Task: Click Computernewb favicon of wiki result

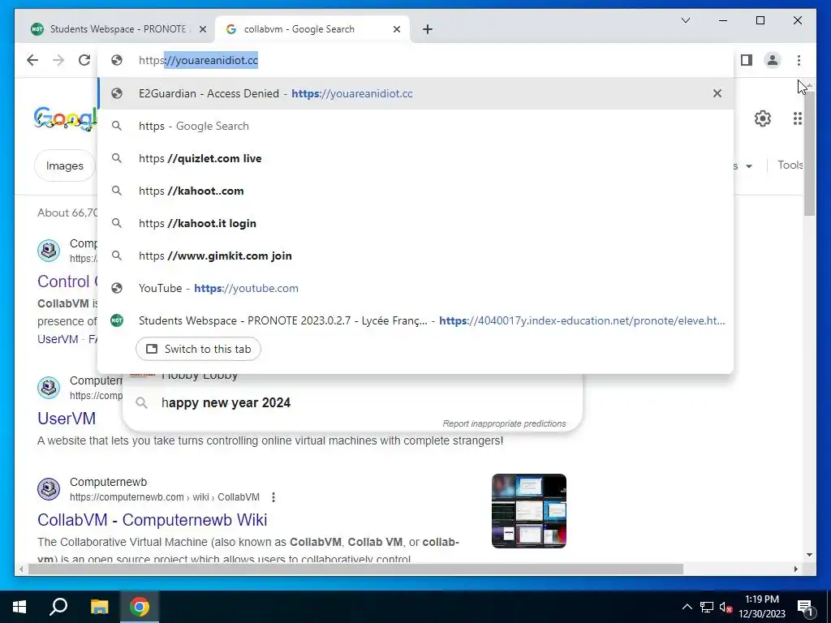Action: coord(49,488)
